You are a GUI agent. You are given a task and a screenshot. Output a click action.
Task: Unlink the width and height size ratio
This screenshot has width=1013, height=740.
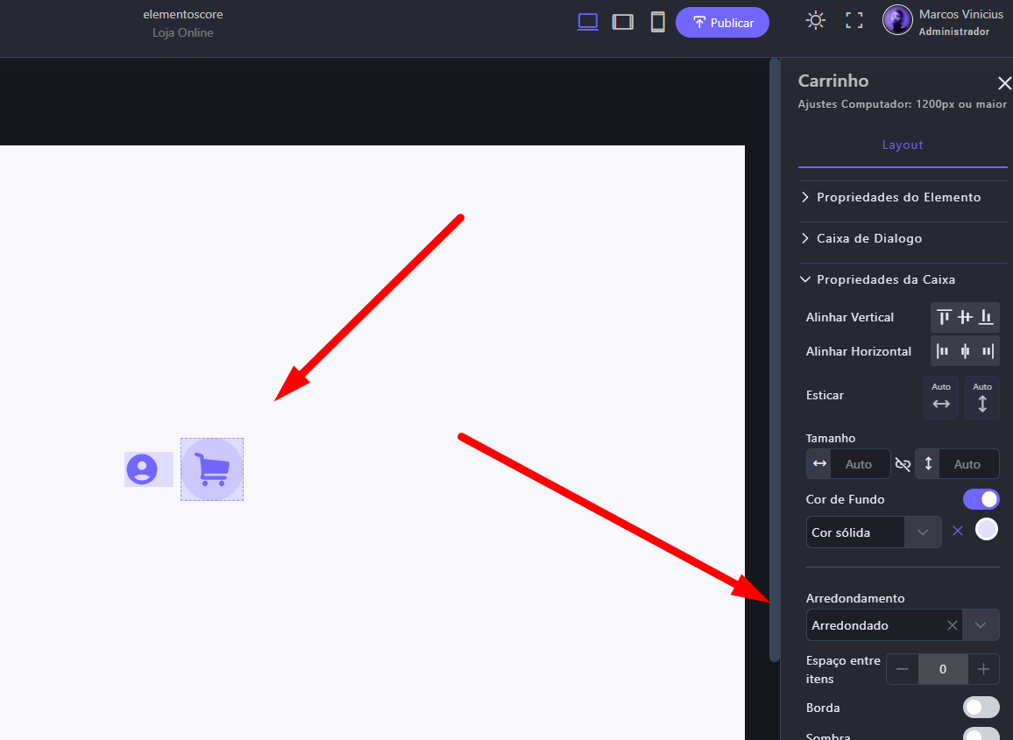tap(903, 464)
